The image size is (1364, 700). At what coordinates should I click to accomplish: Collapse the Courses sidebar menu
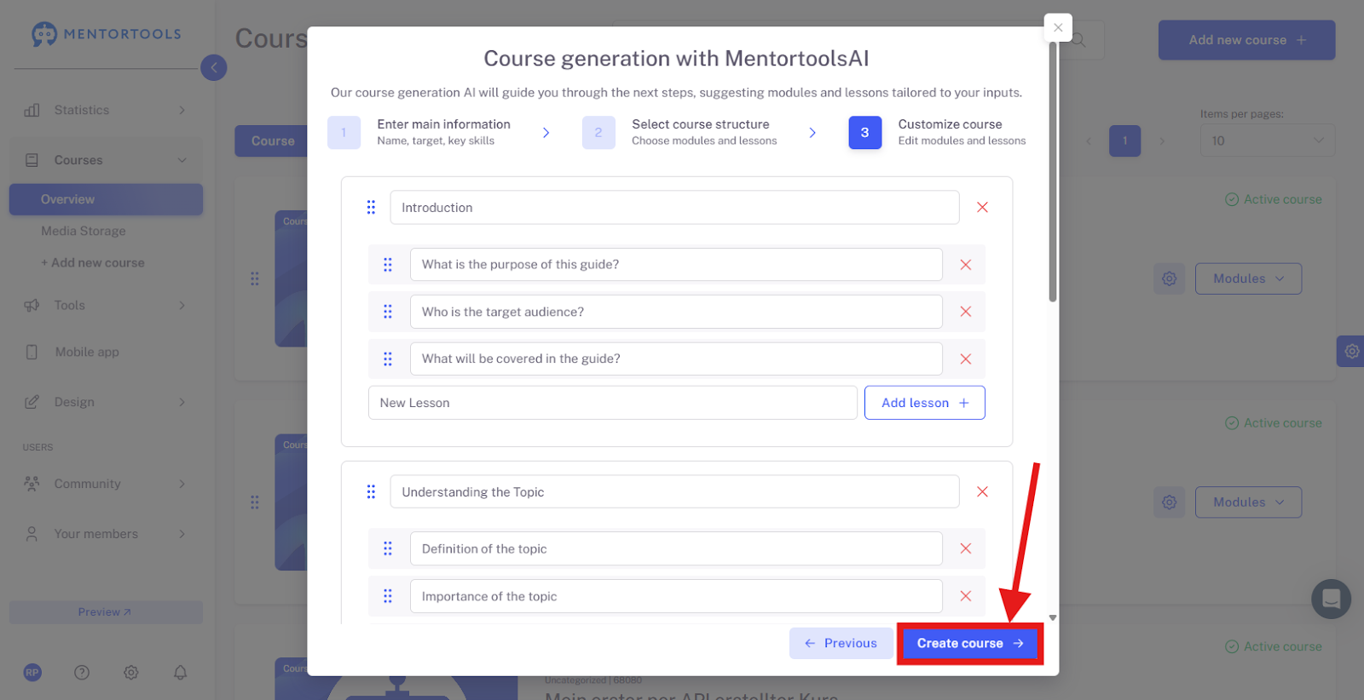click(x=106, y=160)
